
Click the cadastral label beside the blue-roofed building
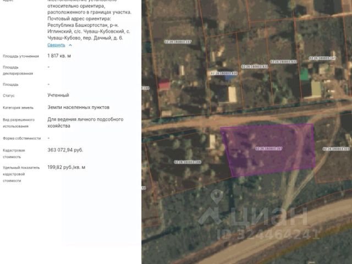pyautogui.click(x=224, y=73)
